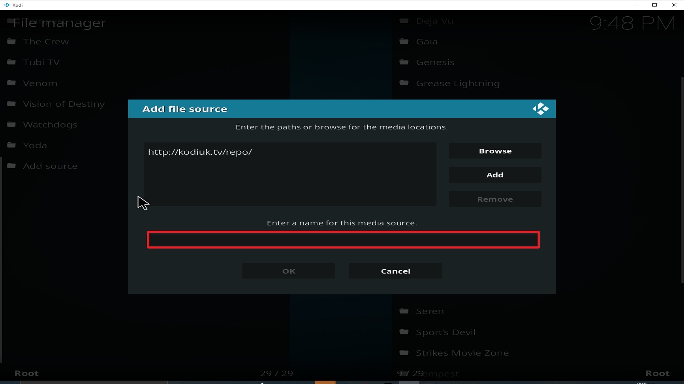
Task: Select the Sport's Devil label
Action: coord(446,332)
